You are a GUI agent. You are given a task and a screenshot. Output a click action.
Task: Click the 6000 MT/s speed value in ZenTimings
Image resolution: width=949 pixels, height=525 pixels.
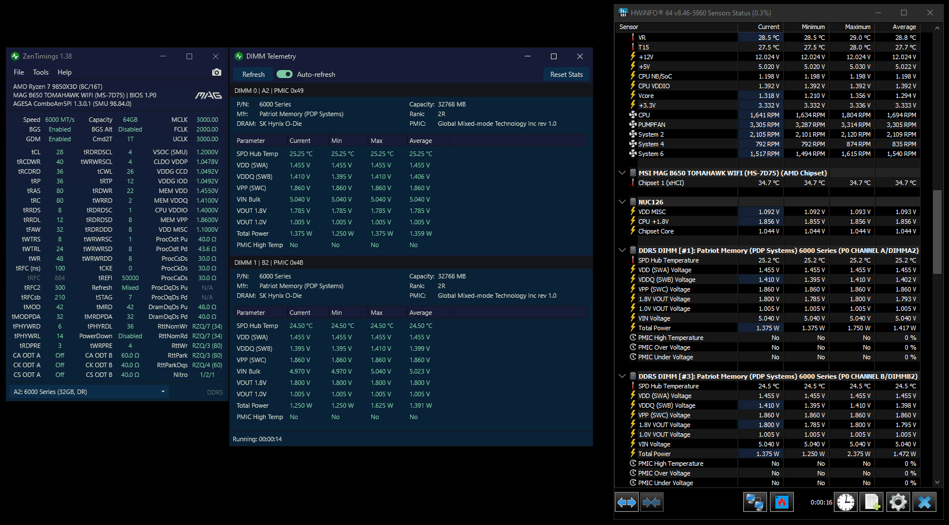coord(60,120)
